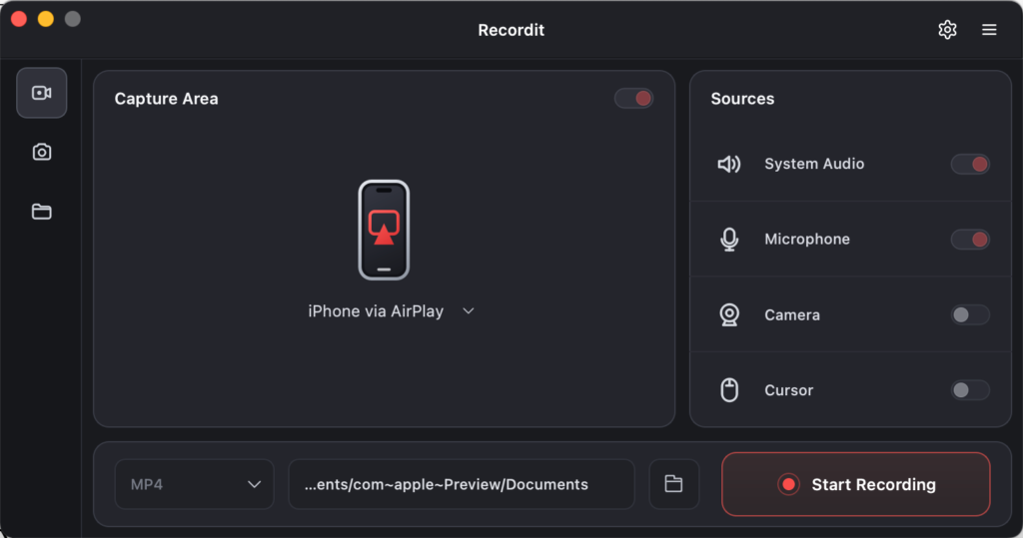Image resolution: width=1023 pixels, height=538 pixels.
Task: Switch to the screenshot camera mode
Action: 42,152
